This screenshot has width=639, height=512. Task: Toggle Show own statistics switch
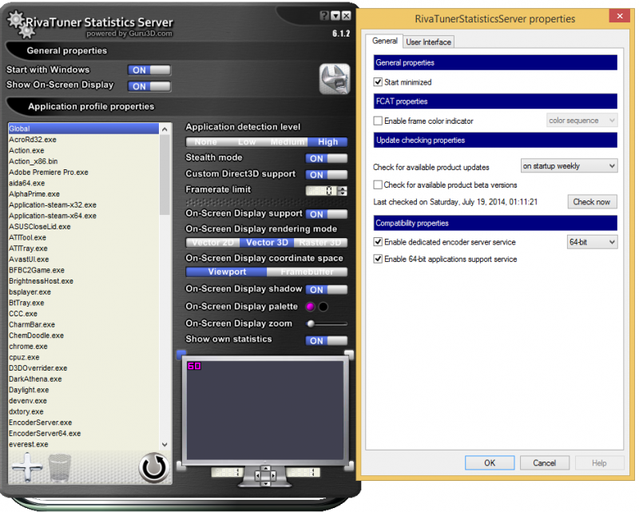[327, 341]
